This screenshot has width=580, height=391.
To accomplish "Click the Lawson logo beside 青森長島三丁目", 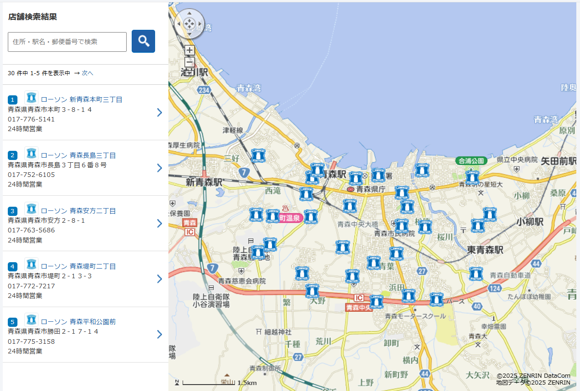I will coord(31,153).
